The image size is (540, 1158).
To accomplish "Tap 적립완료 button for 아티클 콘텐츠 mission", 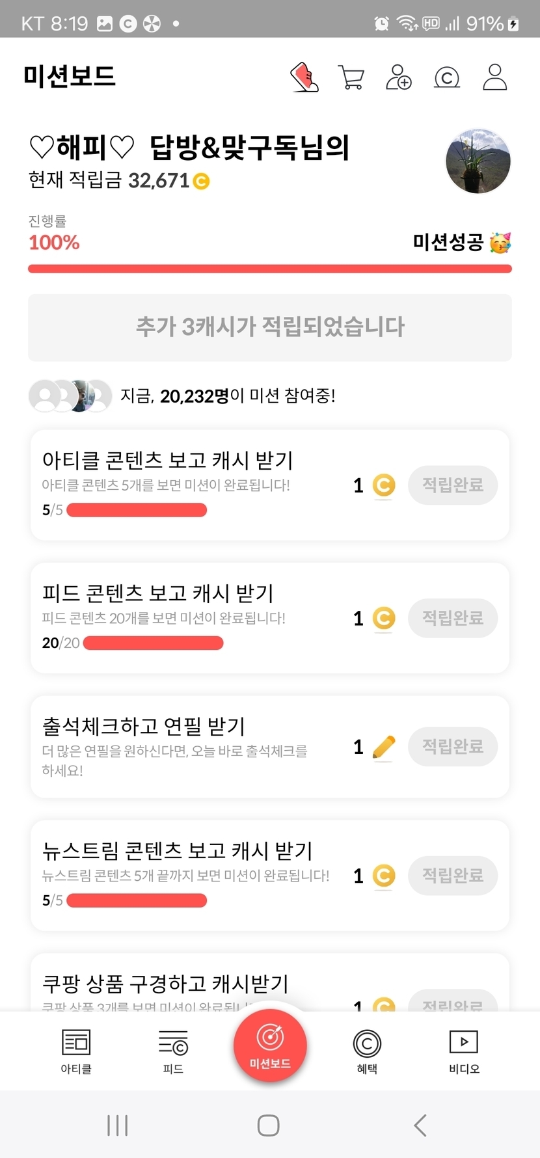I will (x=453, y=485).
